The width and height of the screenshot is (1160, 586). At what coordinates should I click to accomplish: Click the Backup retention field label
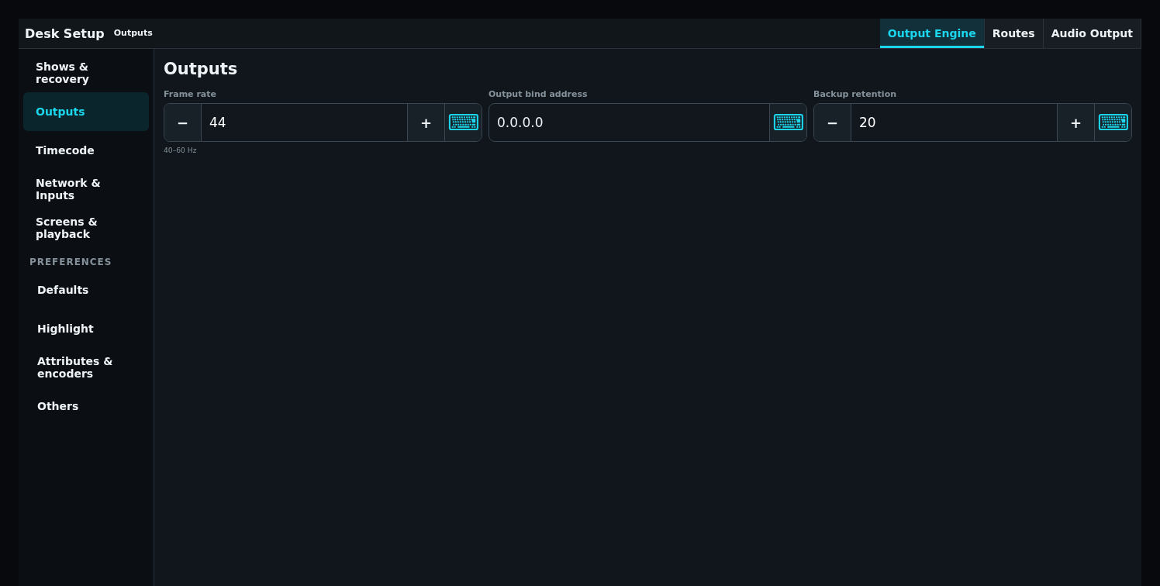coord(854,94)
